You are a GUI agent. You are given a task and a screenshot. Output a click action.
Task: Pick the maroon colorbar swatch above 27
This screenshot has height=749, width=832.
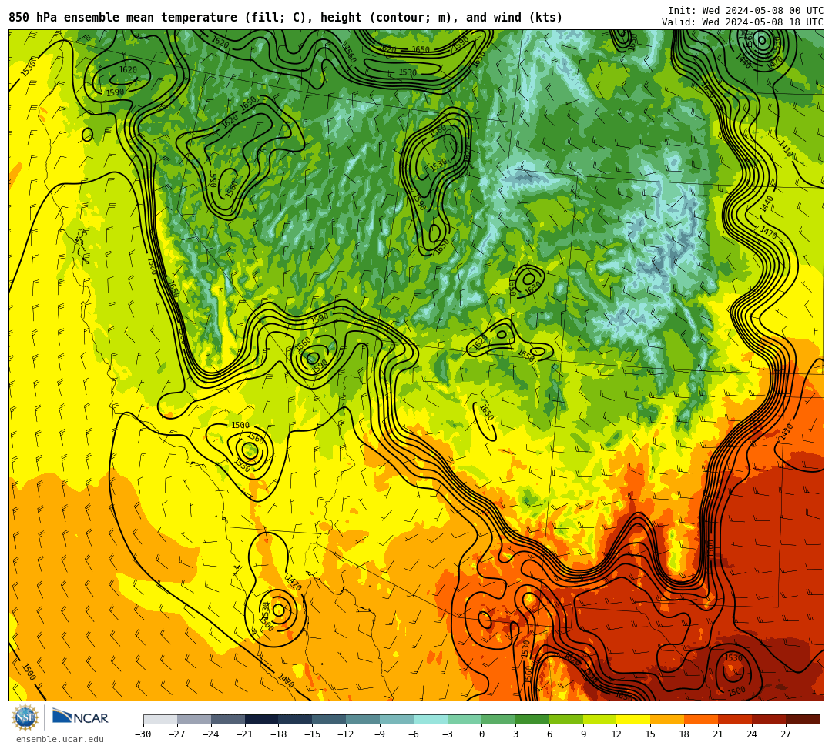coord(803,719)
